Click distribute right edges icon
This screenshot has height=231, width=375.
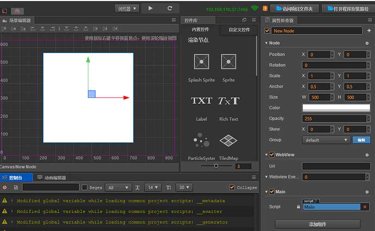click(115, 29)
